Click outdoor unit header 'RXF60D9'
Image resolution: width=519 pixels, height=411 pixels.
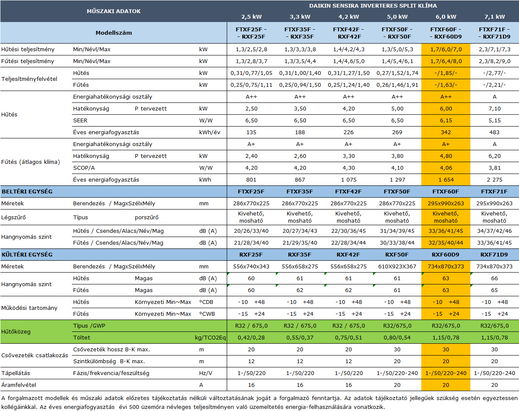pyautogui.click(x=446, y=254)
